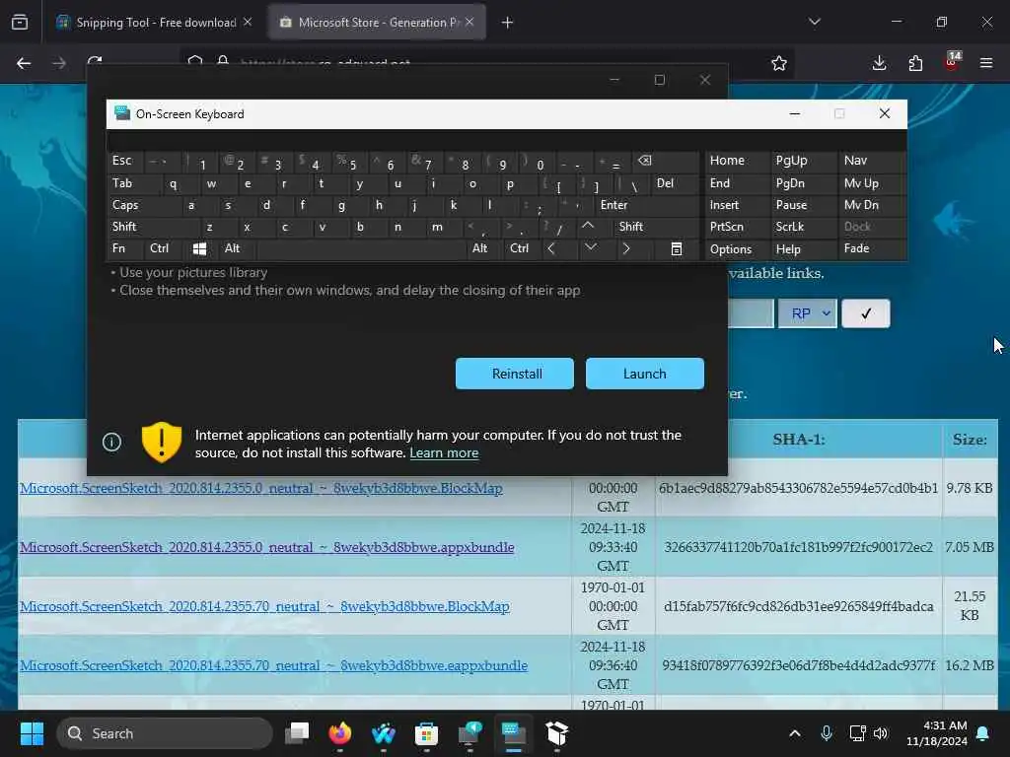Submit with the checkmark button
1010x757 pixels.
point(866,313)
